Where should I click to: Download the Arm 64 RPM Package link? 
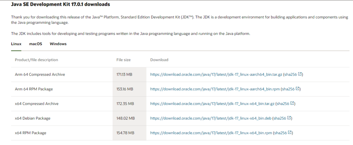pos(215,89)
